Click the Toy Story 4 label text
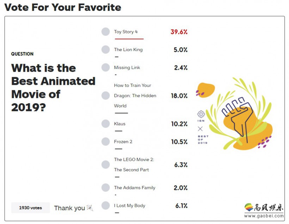 pos(126,32)
